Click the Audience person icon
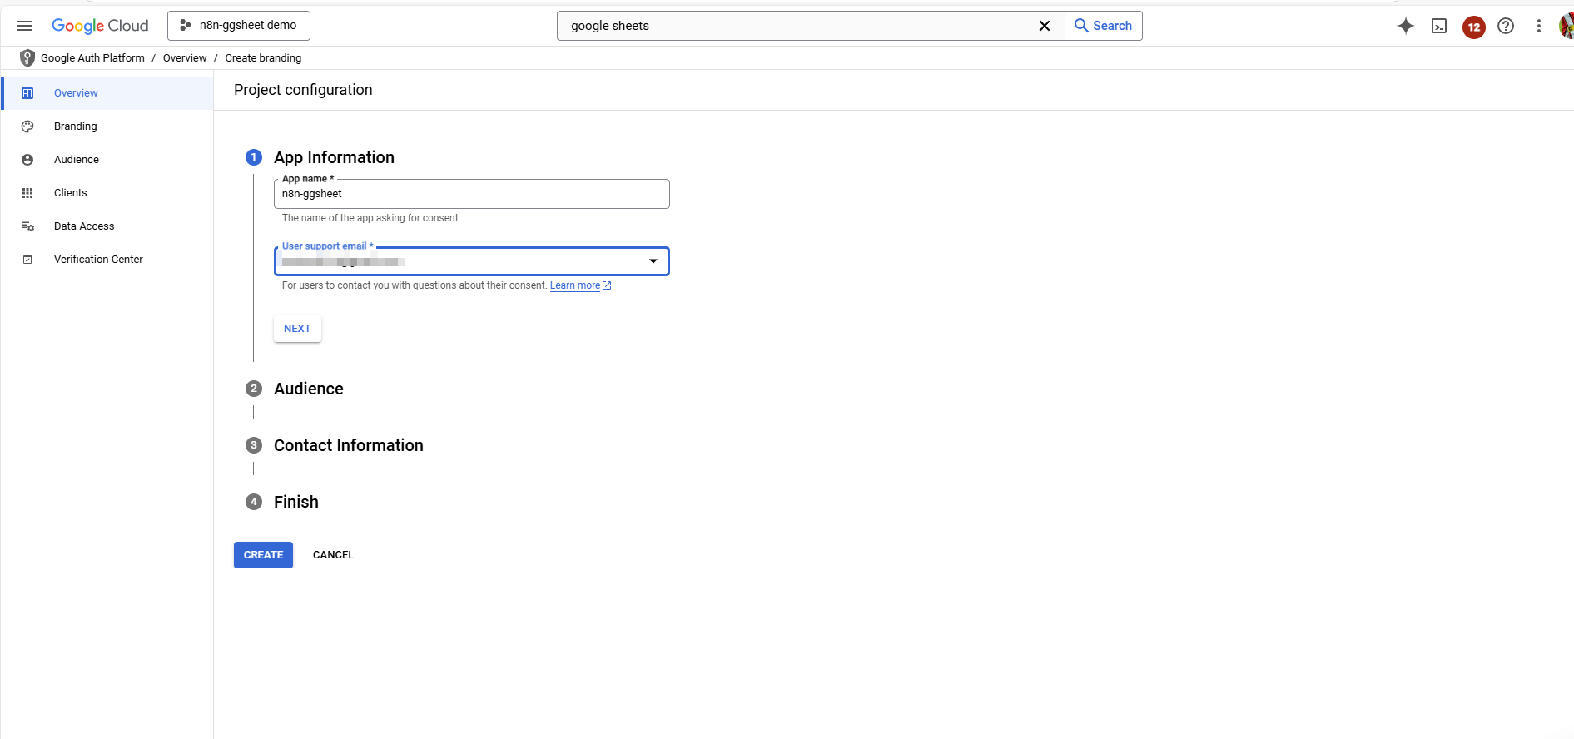 [27, 160]
